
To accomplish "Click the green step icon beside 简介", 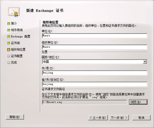I will [9, 24].
